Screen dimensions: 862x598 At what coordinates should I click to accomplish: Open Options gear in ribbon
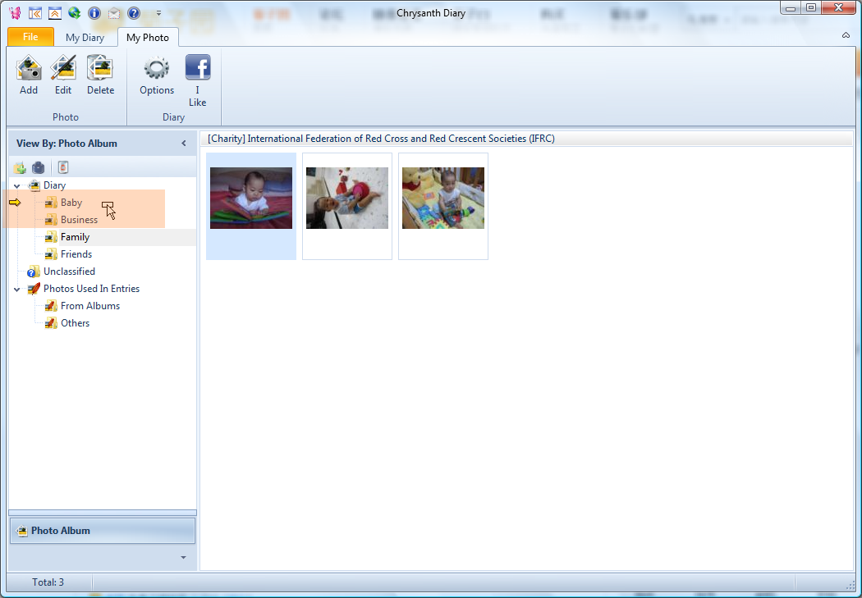157,69
